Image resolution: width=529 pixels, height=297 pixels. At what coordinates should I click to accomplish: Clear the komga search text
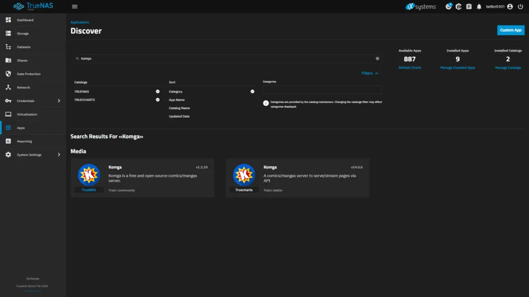tap(377, 59)
